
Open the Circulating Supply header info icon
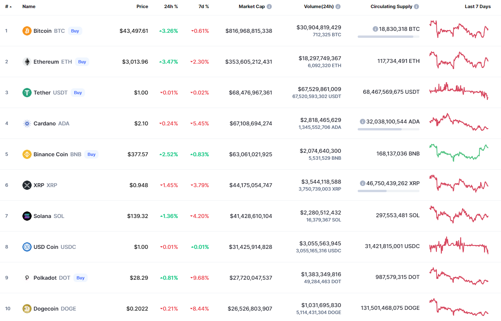pos(416,7)
